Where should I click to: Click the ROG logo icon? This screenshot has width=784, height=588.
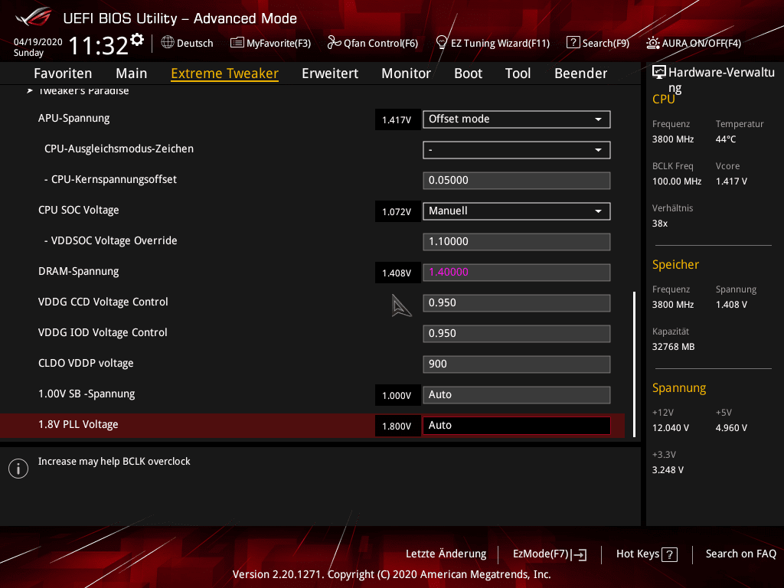[x=34, y=18]
